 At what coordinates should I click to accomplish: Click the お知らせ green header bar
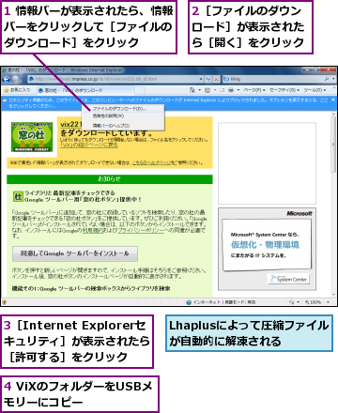tap(110, 179)
